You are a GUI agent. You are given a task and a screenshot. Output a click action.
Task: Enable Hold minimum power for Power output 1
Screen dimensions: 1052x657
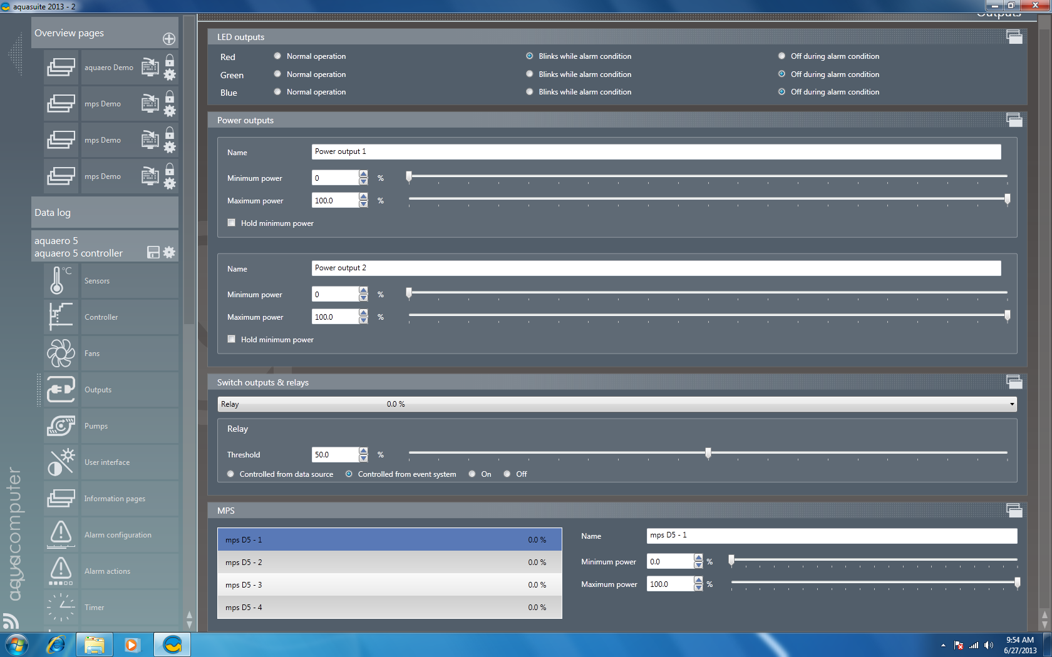click(x=232, y=223)
